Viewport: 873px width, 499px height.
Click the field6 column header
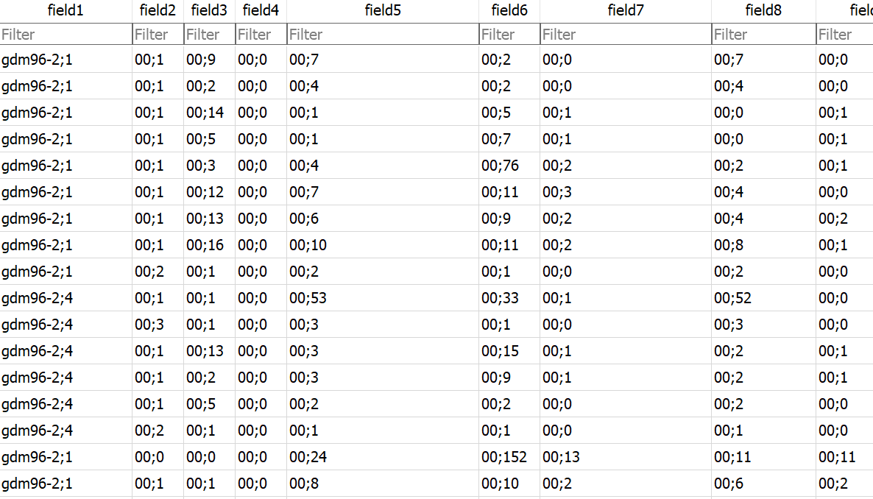pos(509,10)
